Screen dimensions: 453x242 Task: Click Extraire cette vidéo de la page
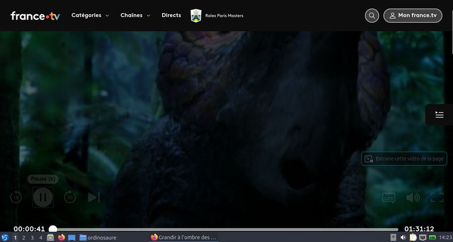(404, 159)
